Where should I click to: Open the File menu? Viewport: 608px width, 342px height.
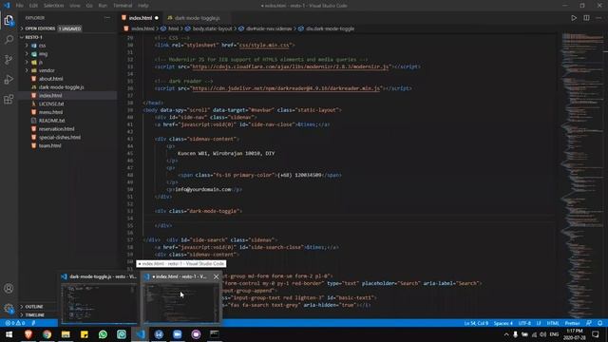click(19, 6)
